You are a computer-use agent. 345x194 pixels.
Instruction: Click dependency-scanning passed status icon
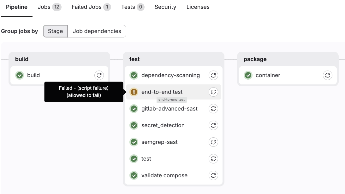tap(134, 75)
